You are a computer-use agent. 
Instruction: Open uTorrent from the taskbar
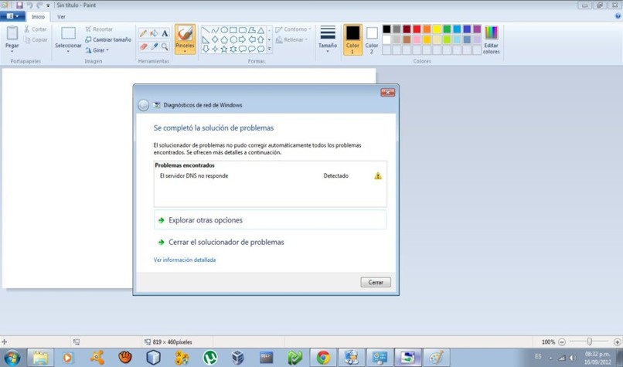point(209,358)
